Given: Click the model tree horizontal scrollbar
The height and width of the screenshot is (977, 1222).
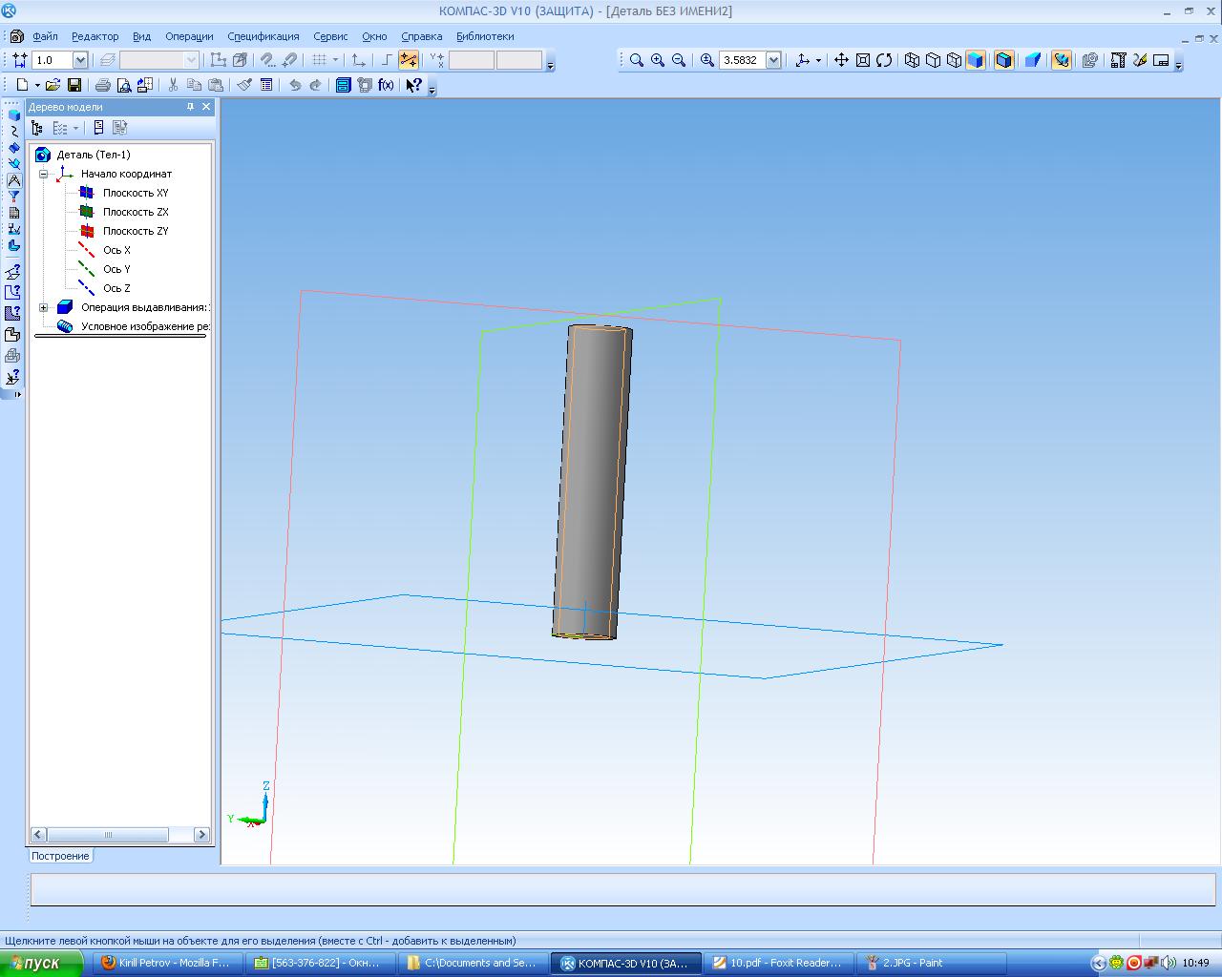Looking at the screenshot, I should (x=108, y=835).
